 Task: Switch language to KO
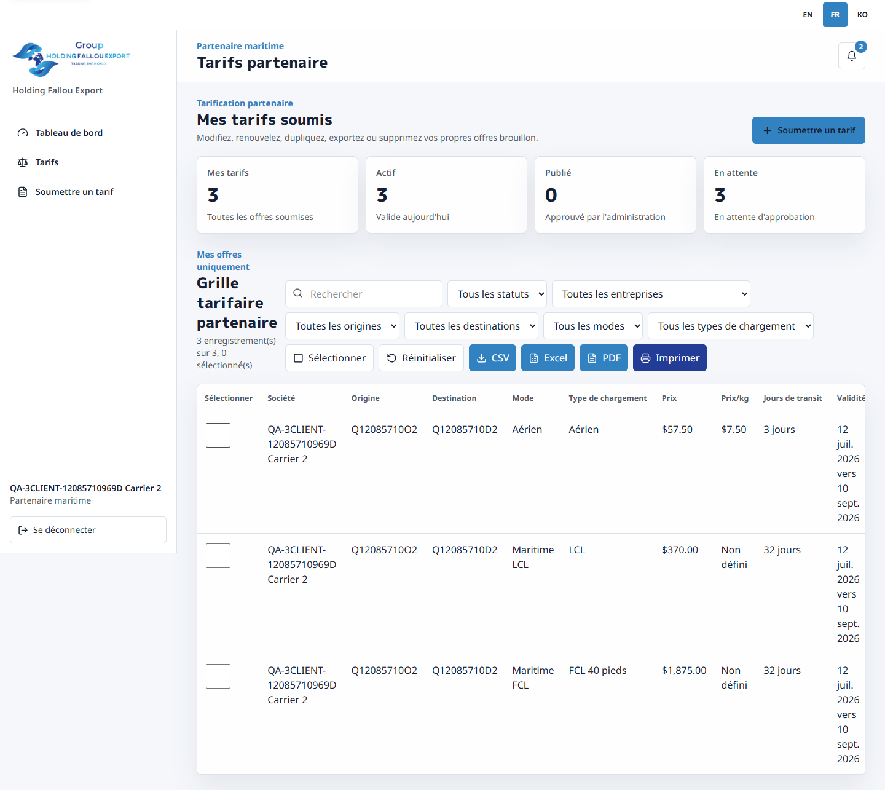[862, 15]
